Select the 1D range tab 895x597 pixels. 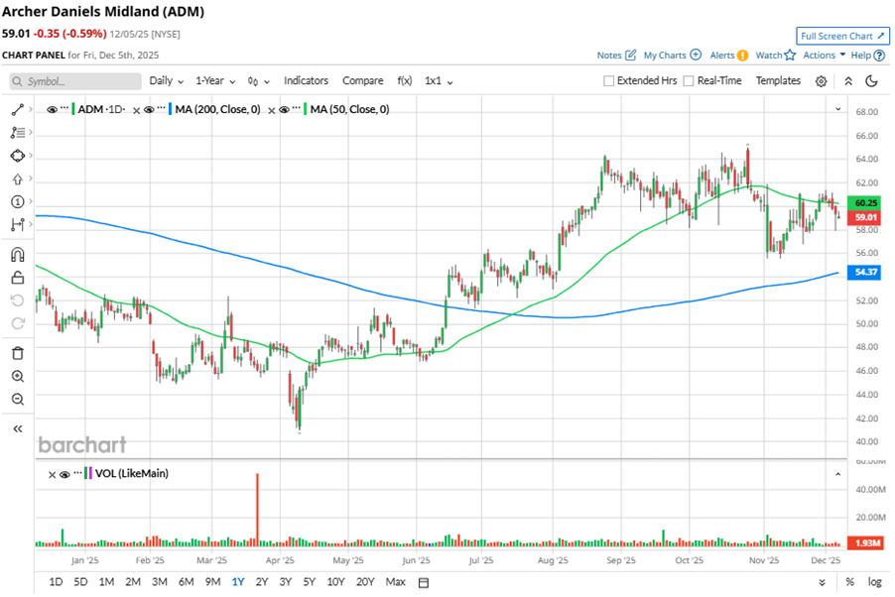pyautogui.click(x=56, y=582)
